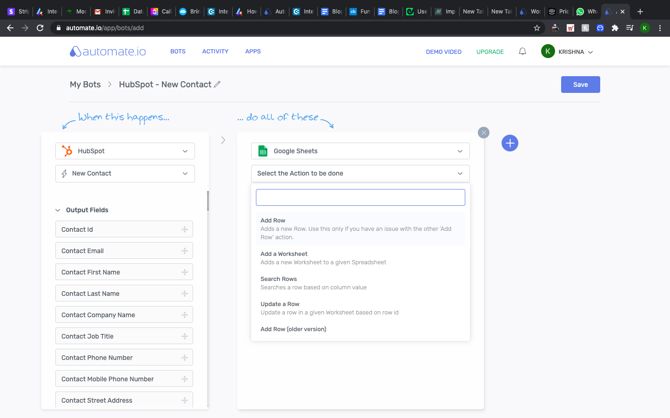
Task: Bookmark this page with the star
Action: coord(537,28)
